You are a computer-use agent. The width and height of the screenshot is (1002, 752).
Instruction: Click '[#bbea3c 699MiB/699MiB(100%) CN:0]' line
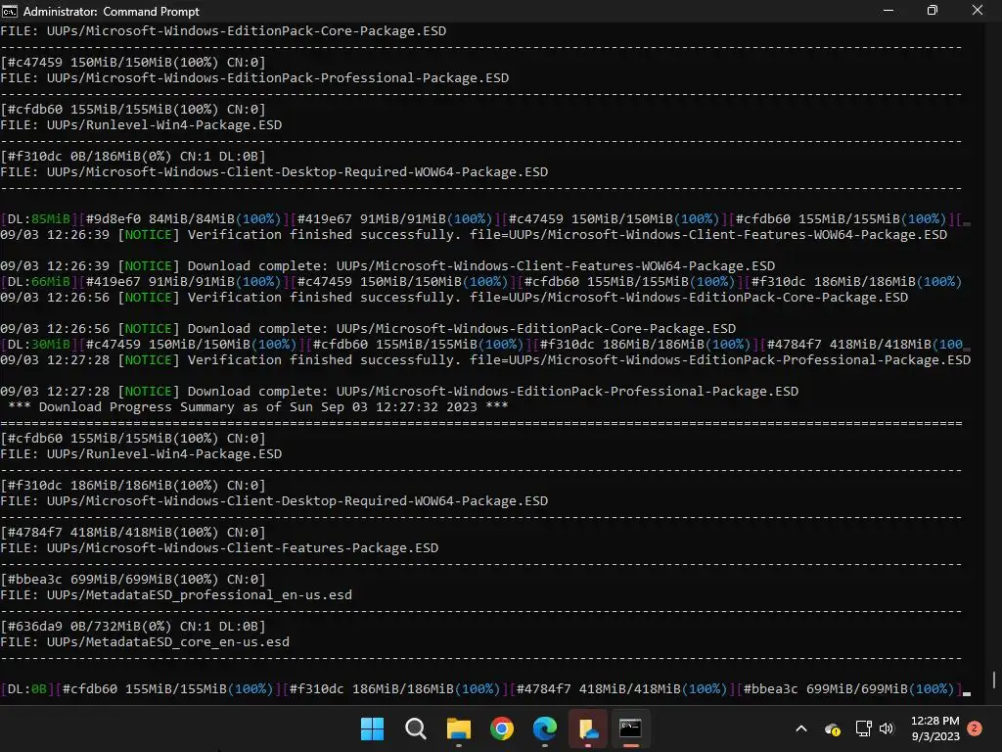pos(133,580)
